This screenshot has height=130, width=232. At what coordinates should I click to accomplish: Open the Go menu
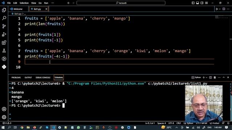tap(40, 3)
